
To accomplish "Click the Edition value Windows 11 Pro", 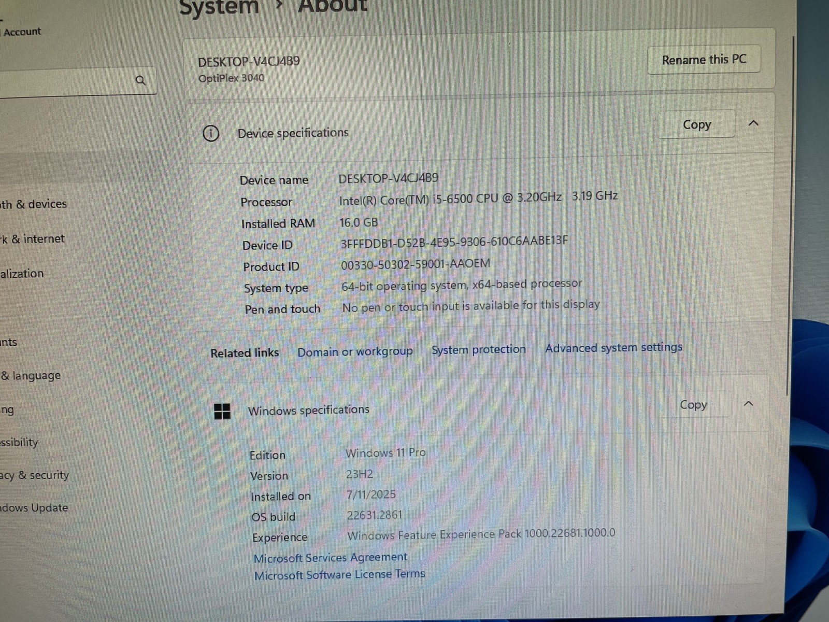I will (385, 453).
